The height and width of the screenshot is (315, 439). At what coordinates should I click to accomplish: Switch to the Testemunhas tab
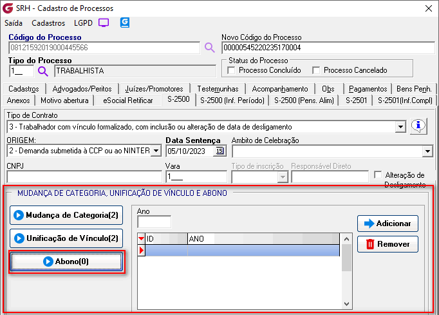[218, 88]
